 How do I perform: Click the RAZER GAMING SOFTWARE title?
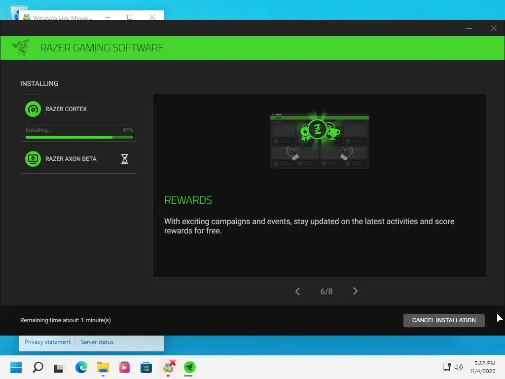click(102, 48)
